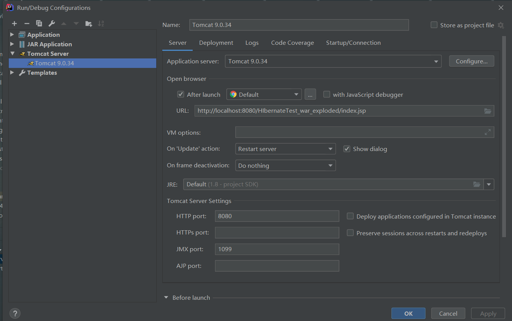The width and height of the screenshot is (512, 321).
Task: Browse folder icon in URL field
Action: tap(488, 111)
